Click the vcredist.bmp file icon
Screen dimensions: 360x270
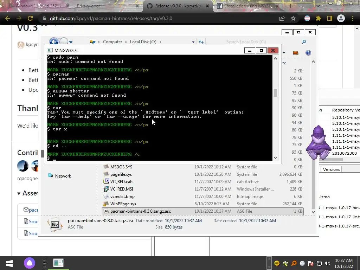coord(106,197)
